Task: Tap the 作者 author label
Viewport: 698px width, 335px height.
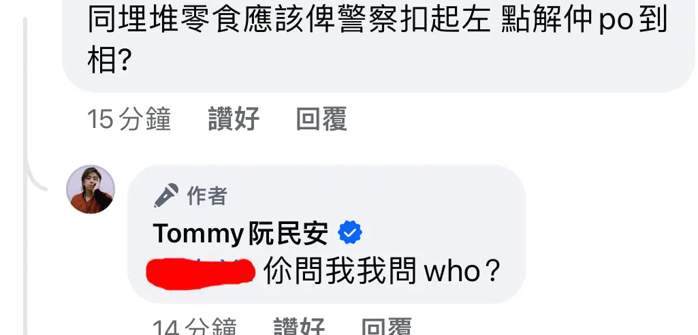Action: [x=207, y=195]
